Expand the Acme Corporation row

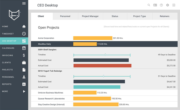tap(46, 38)
